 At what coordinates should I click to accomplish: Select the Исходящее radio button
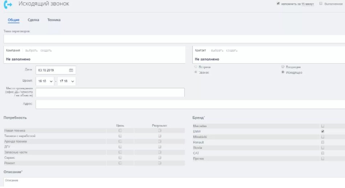click(x=283, y=73)
